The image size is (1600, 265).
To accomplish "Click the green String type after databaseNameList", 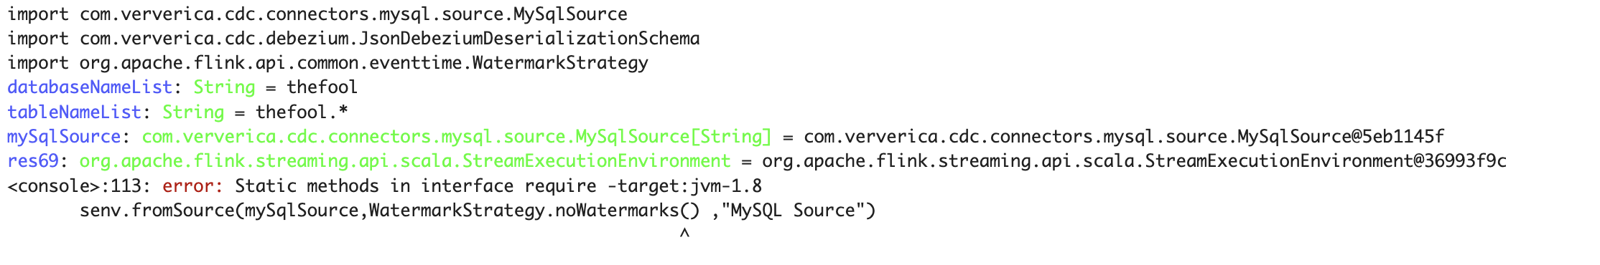I will (224, 87).
